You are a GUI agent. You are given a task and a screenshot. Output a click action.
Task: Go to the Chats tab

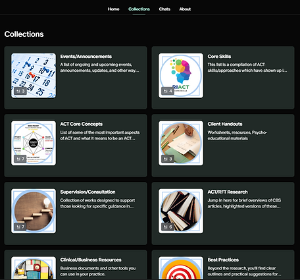[x=164, y=9]
